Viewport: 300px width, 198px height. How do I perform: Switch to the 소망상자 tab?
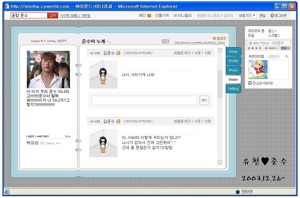point(274,56)
